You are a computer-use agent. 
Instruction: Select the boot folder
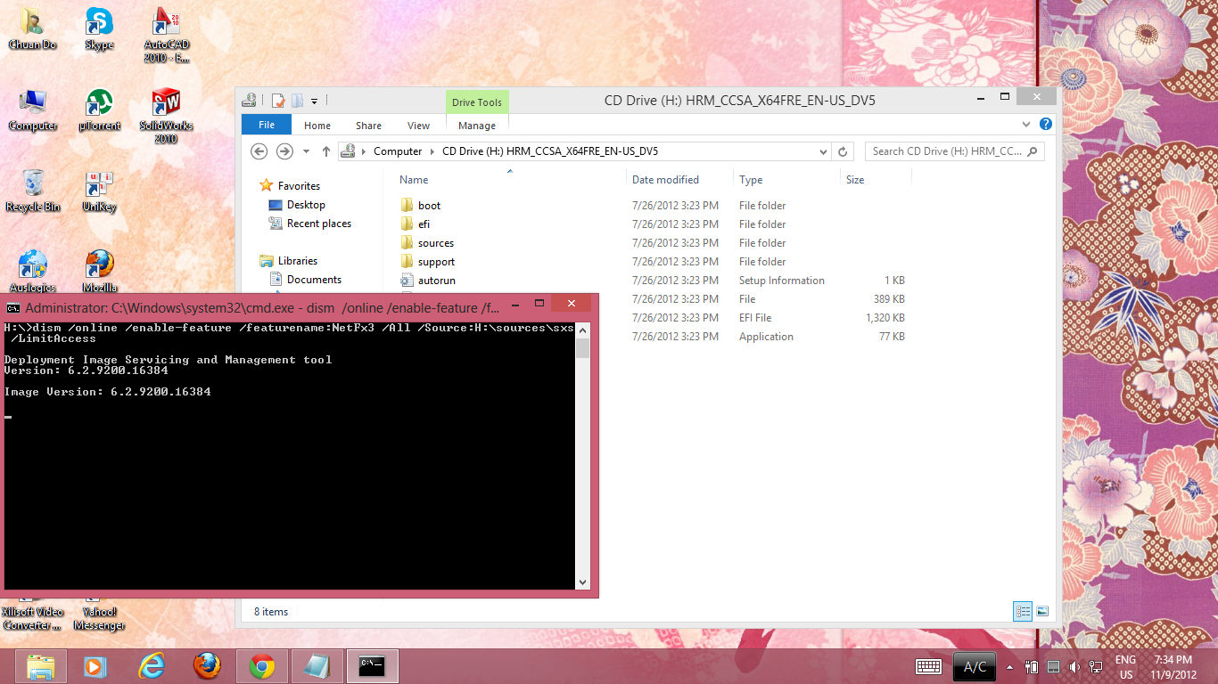pos(429,206)
